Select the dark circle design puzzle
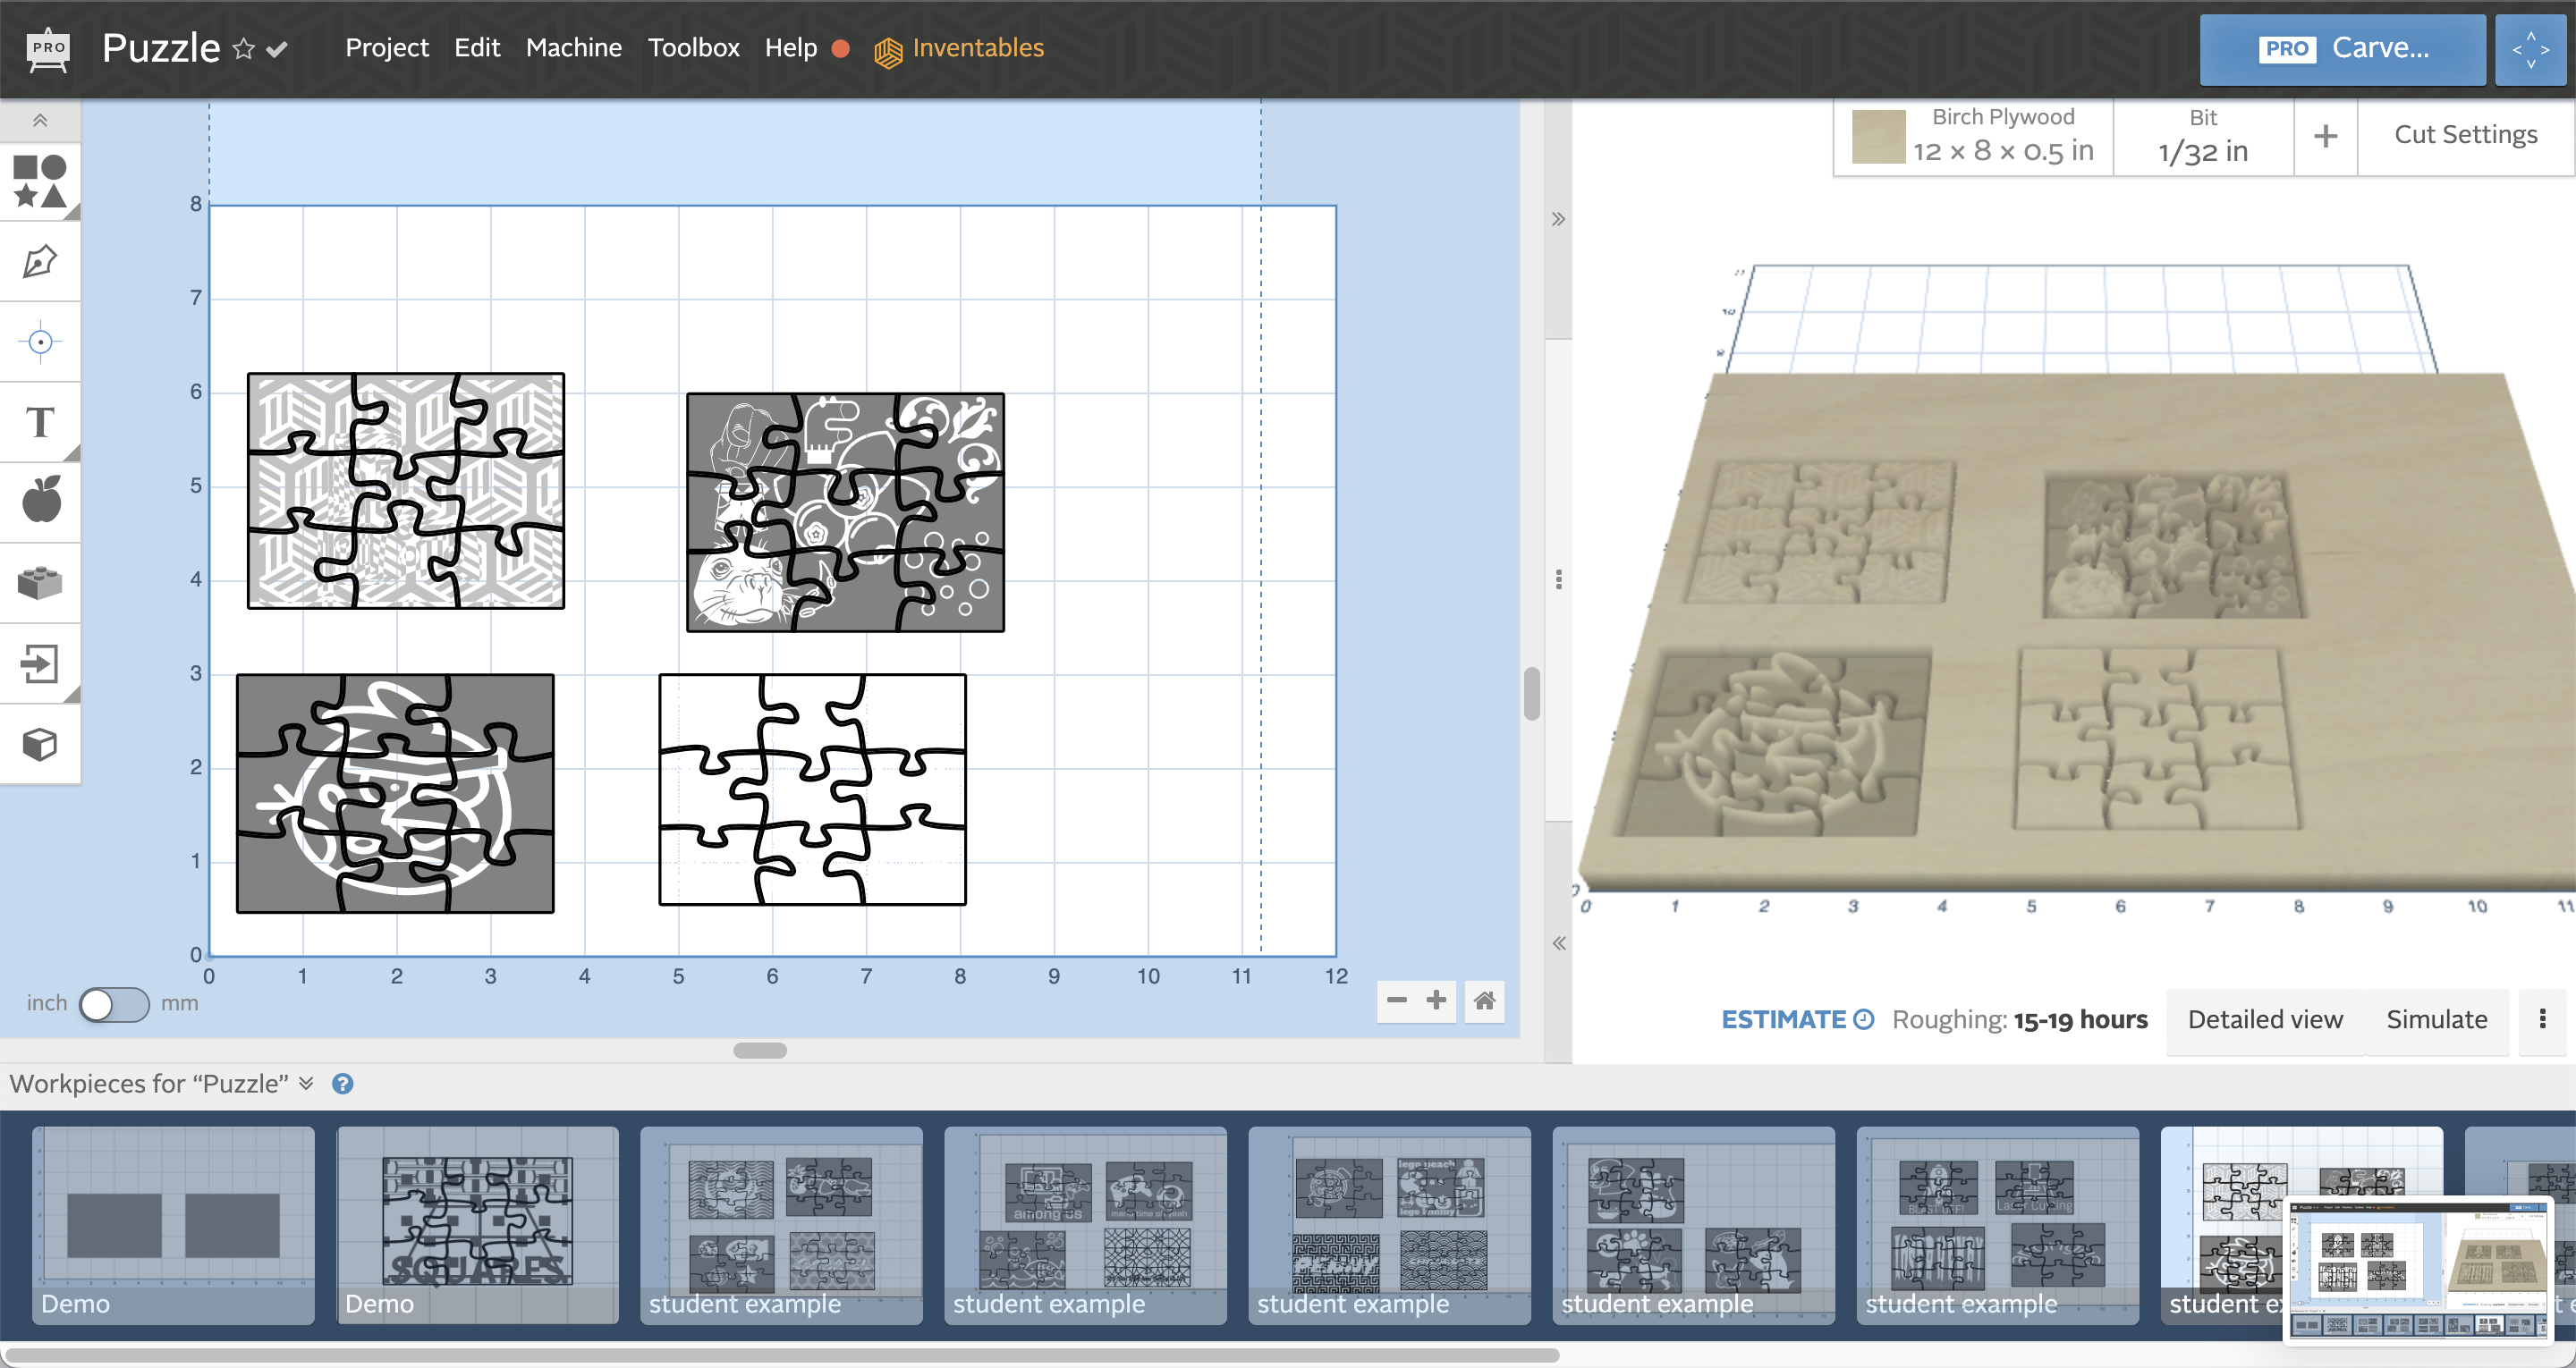Viewport: 2576px width, 1368px height. point(395,793)
